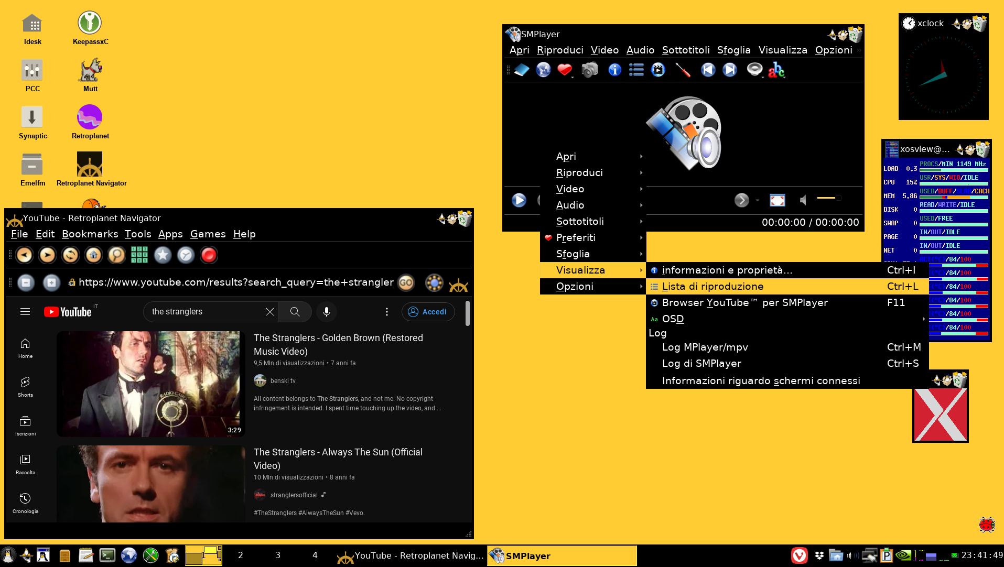Image resolution: width=1004 pixels, height=567 pixels.
Task: Mute SMPlayer with the speaker icon
Action: pyautogui.click(x=803, y=200)
